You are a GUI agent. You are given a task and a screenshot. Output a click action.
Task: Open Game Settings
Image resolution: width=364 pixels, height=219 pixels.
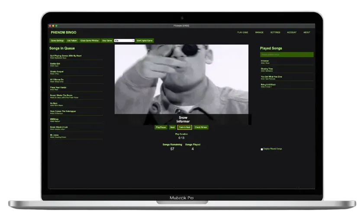tap(57, 41)
